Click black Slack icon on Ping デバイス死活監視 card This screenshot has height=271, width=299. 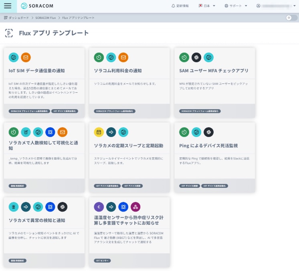208,132
